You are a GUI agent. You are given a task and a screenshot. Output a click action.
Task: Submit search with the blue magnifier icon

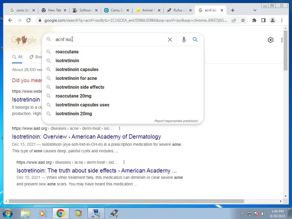pos(195,39)
